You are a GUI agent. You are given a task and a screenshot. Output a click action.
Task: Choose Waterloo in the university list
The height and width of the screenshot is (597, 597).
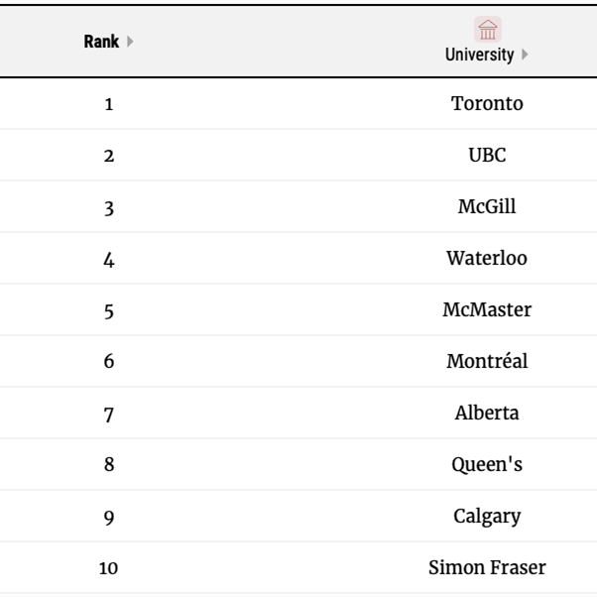(x=487, y=258)
